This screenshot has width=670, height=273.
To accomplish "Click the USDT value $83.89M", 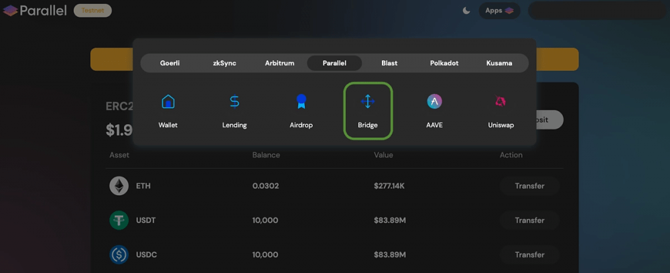I will click(390, 221).
